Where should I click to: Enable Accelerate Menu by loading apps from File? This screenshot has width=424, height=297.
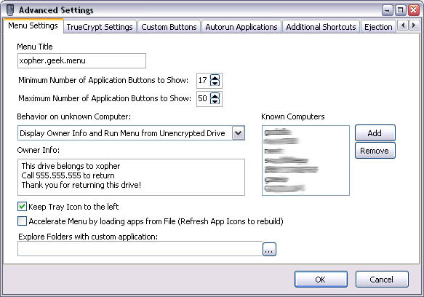click(x=22, y=221)
